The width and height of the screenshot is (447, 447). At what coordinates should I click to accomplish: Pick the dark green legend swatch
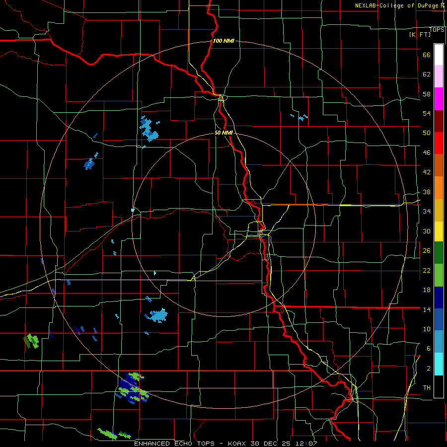(439, 253)
